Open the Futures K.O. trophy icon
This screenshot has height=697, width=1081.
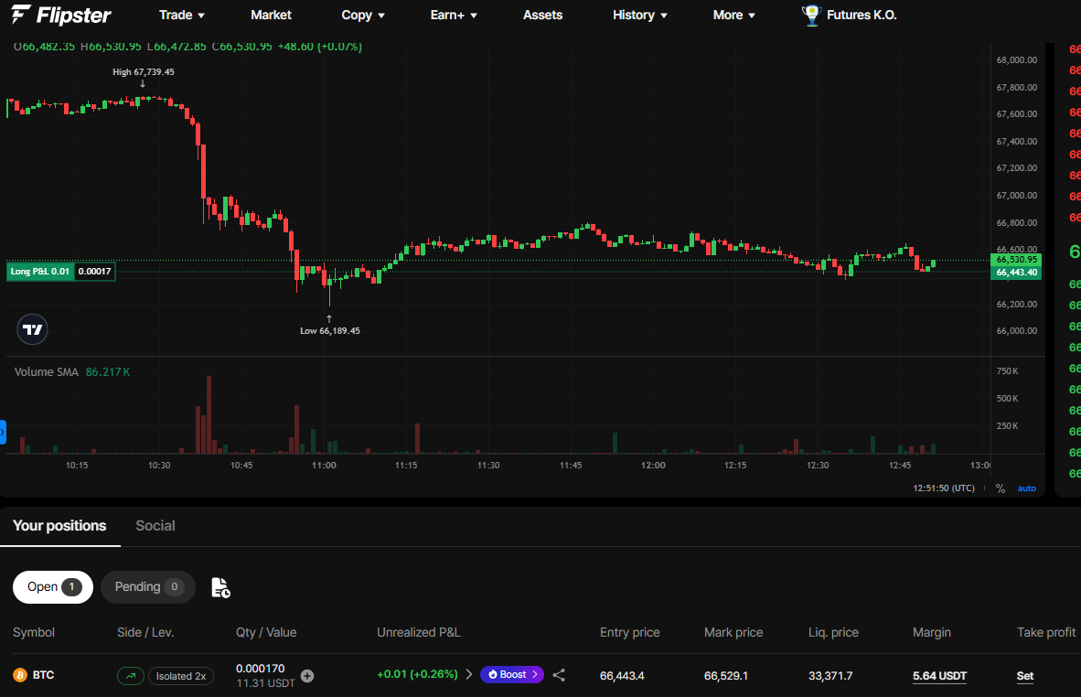811,16
